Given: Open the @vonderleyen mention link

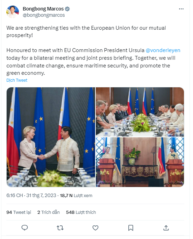Looking at the screenshot, I should tap(163, 50).
